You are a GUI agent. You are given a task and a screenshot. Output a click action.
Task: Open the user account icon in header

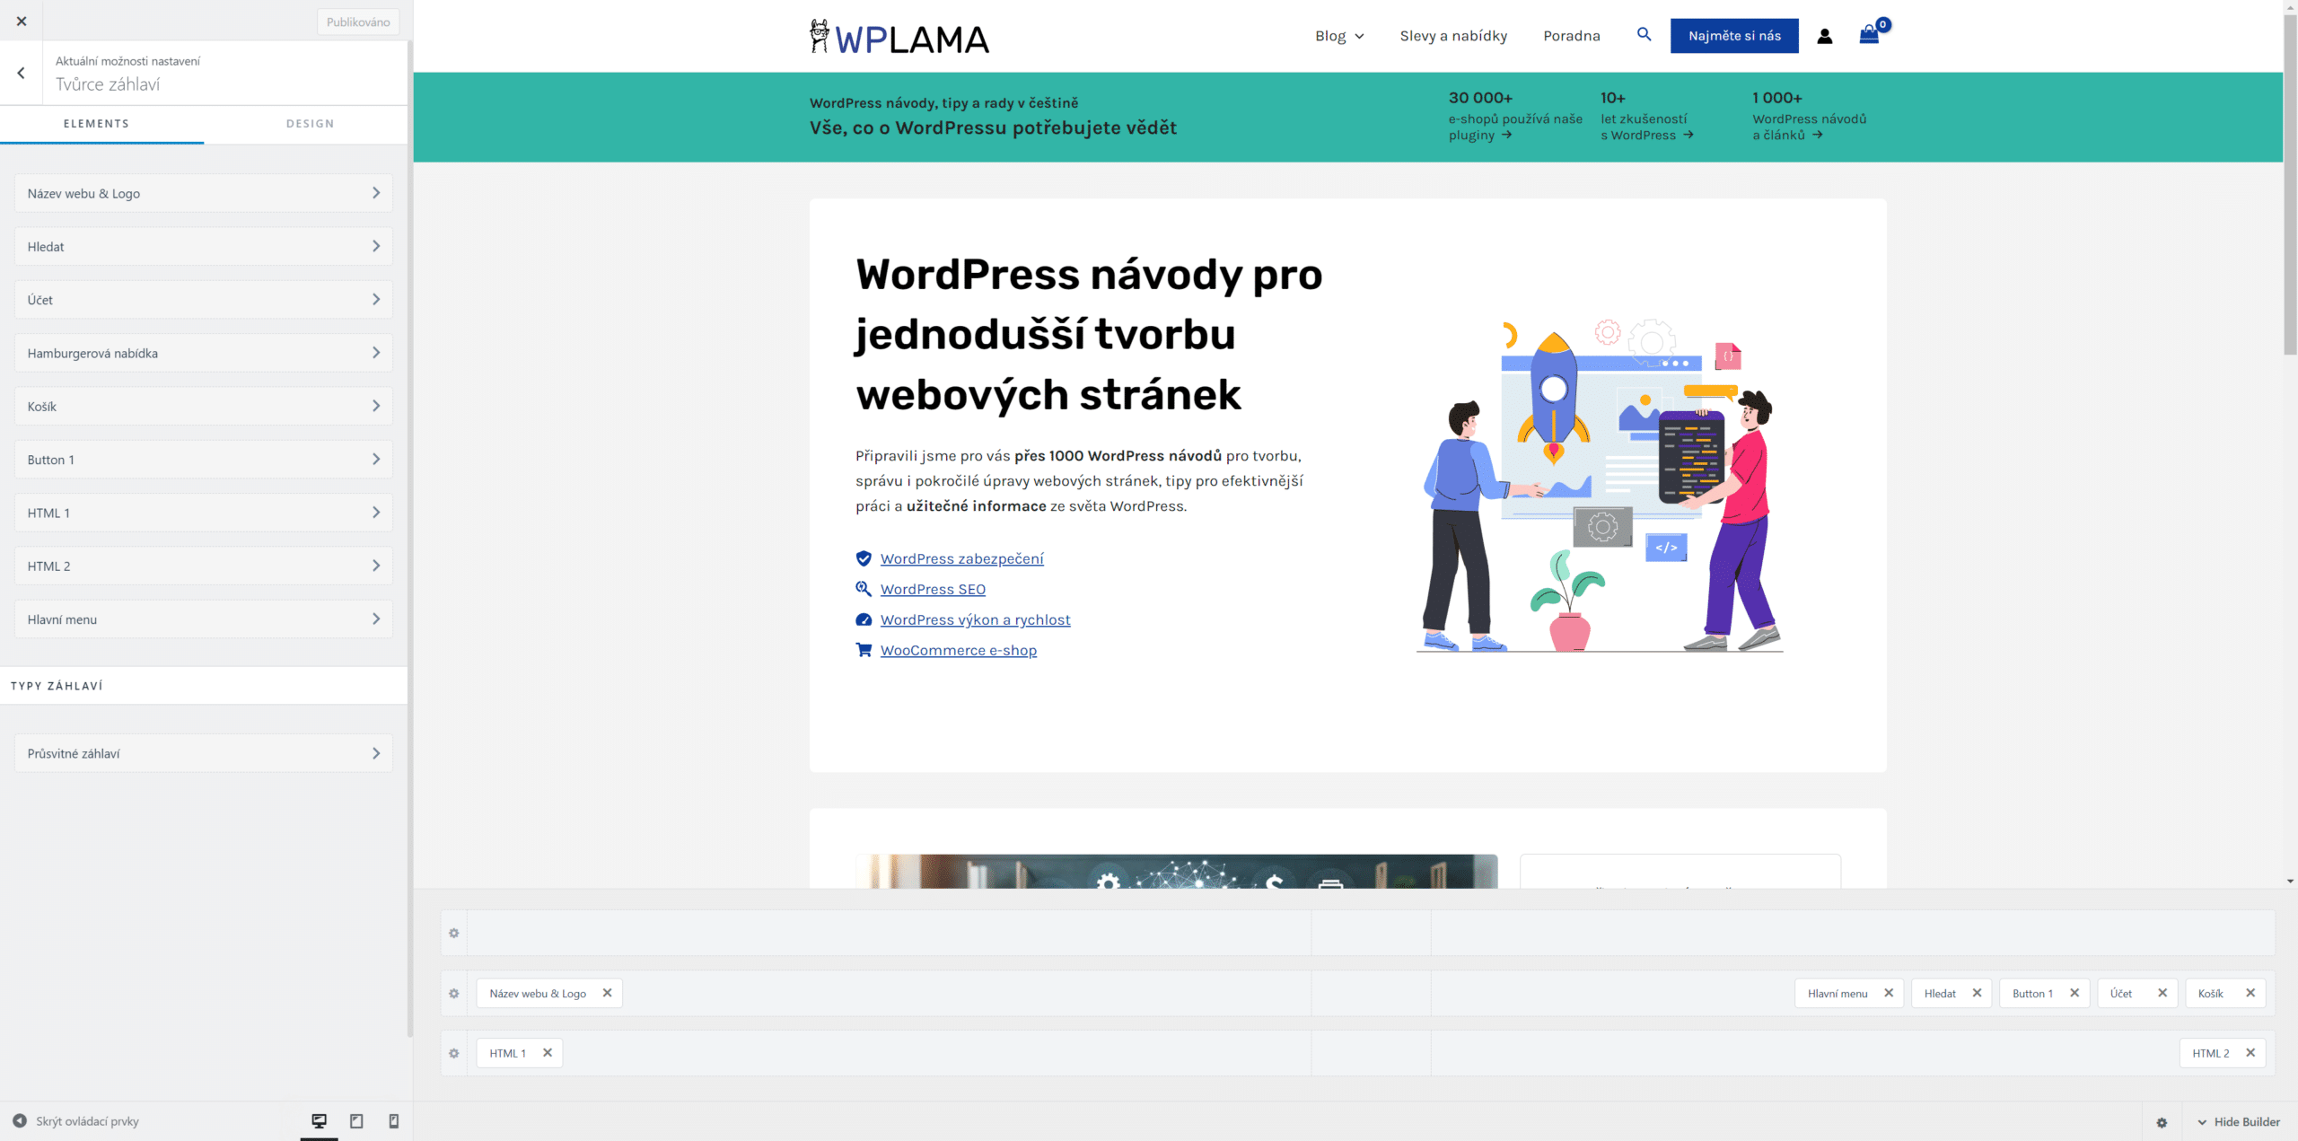[x=1825, y=36]
